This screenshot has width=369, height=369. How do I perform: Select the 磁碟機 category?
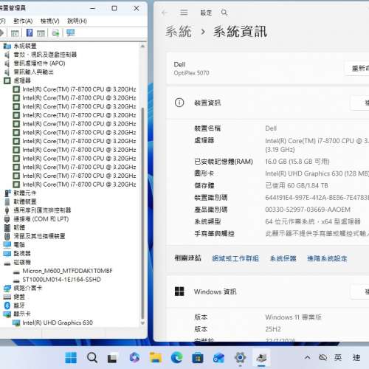(22, 262)
